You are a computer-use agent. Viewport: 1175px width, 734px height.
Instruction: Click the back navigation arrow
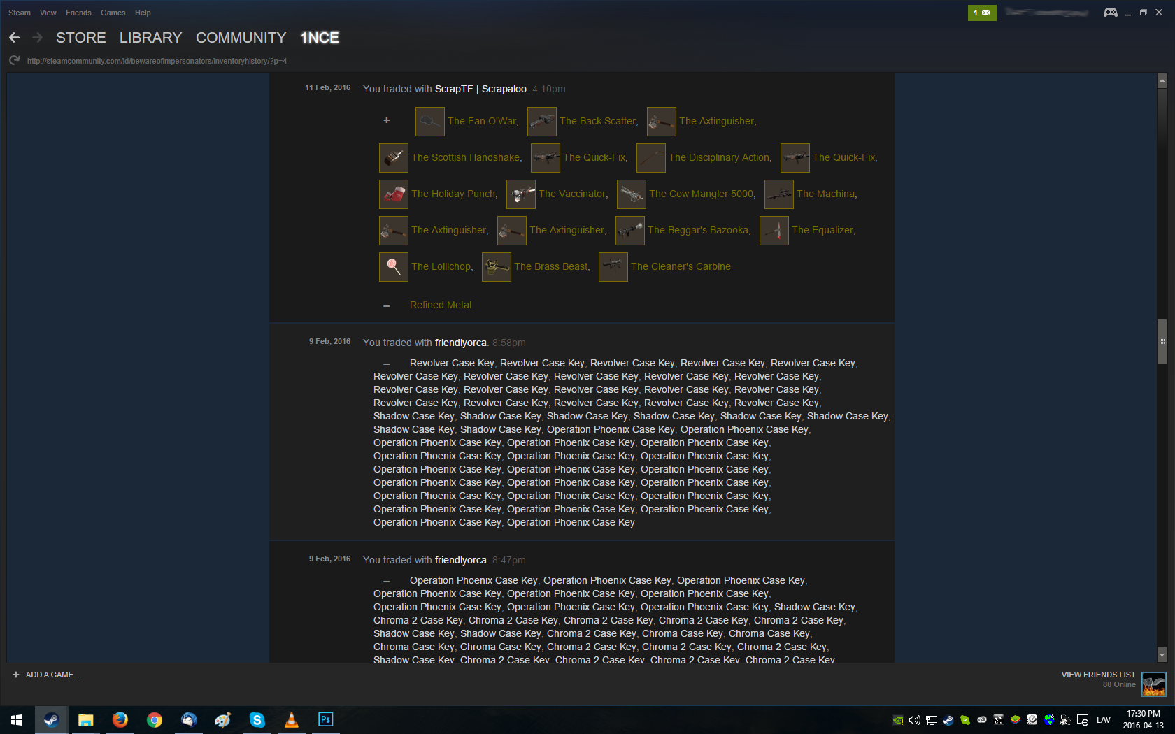tap(14, 38)
